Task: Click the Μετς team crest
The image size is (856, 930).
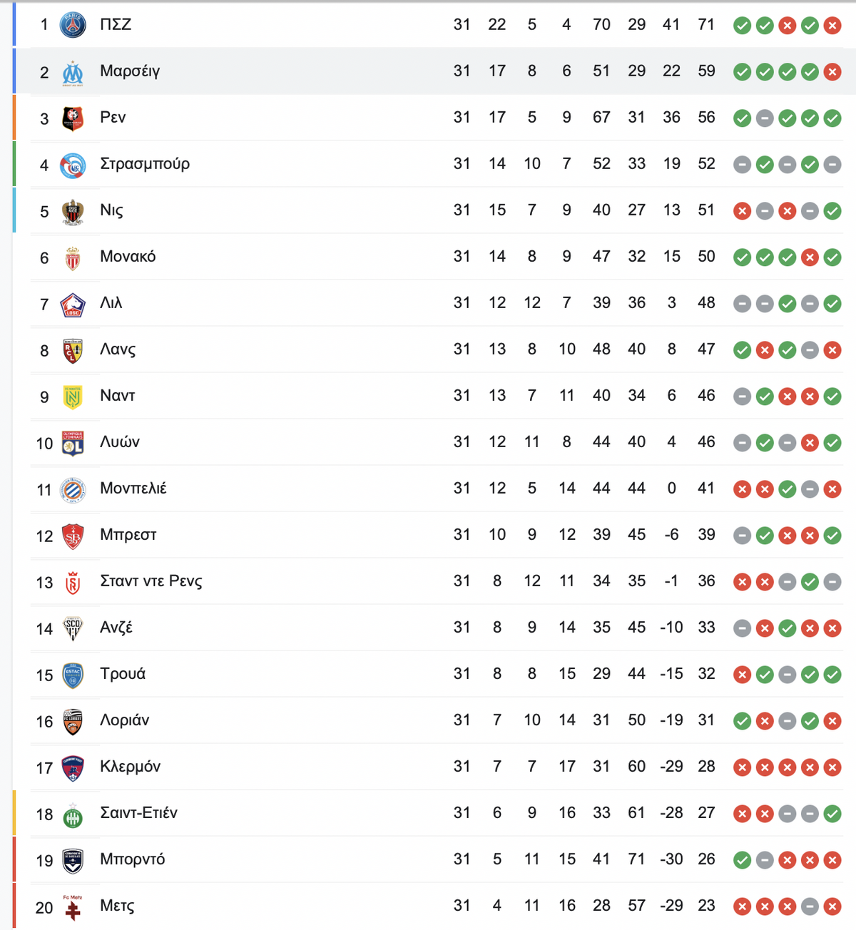Action: coord(73,907)
